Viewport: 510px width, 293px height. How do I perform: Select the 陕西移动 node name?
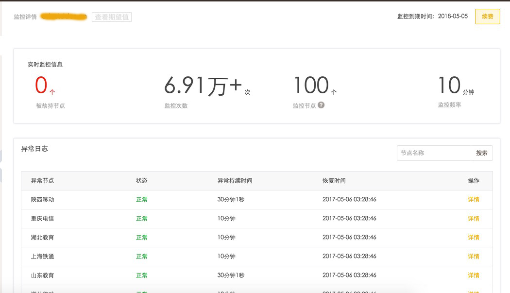42,200
